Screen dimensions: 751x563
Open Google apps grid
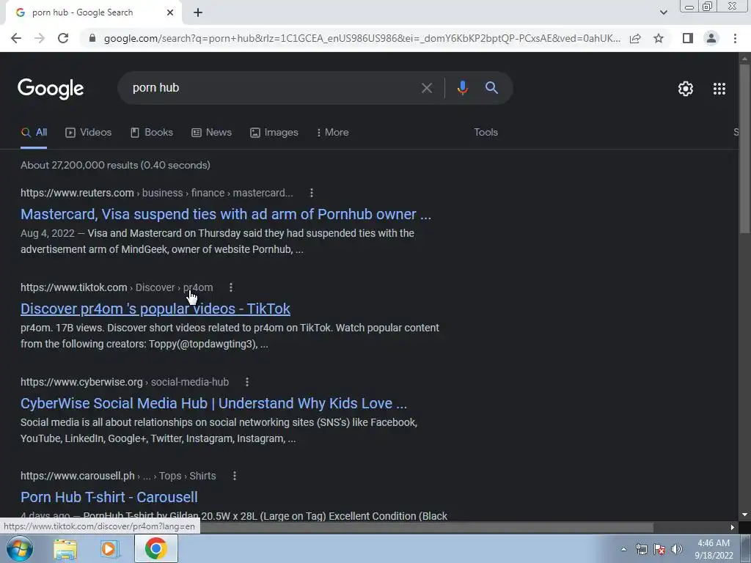click(x=719, y=89)
